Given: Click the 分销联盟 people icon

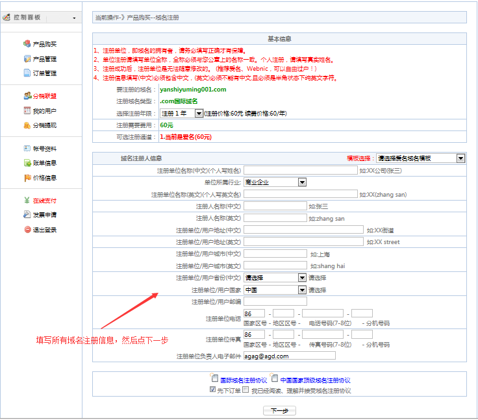Looking at the screenshot, I should point(27,96).
